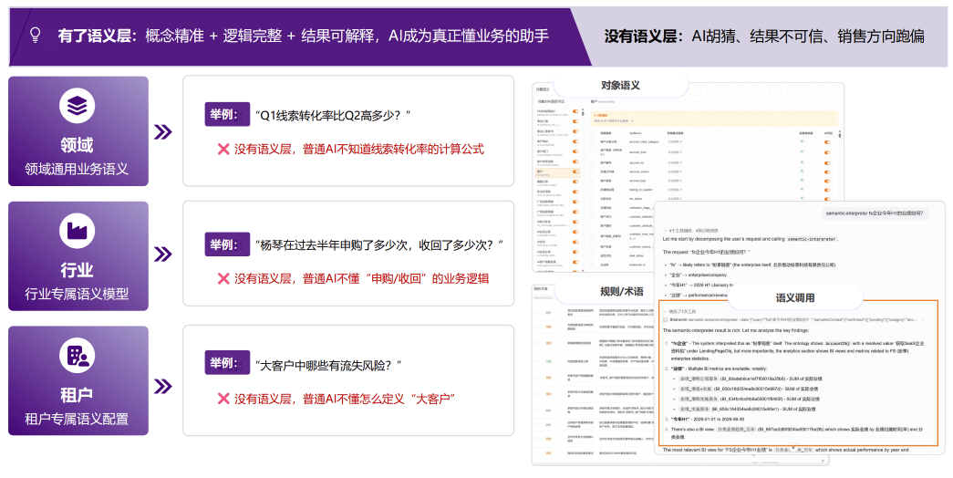Click the 举例 label before the Q1线索转化率 question
Viewport: 953px width, 478px height.
227,114
